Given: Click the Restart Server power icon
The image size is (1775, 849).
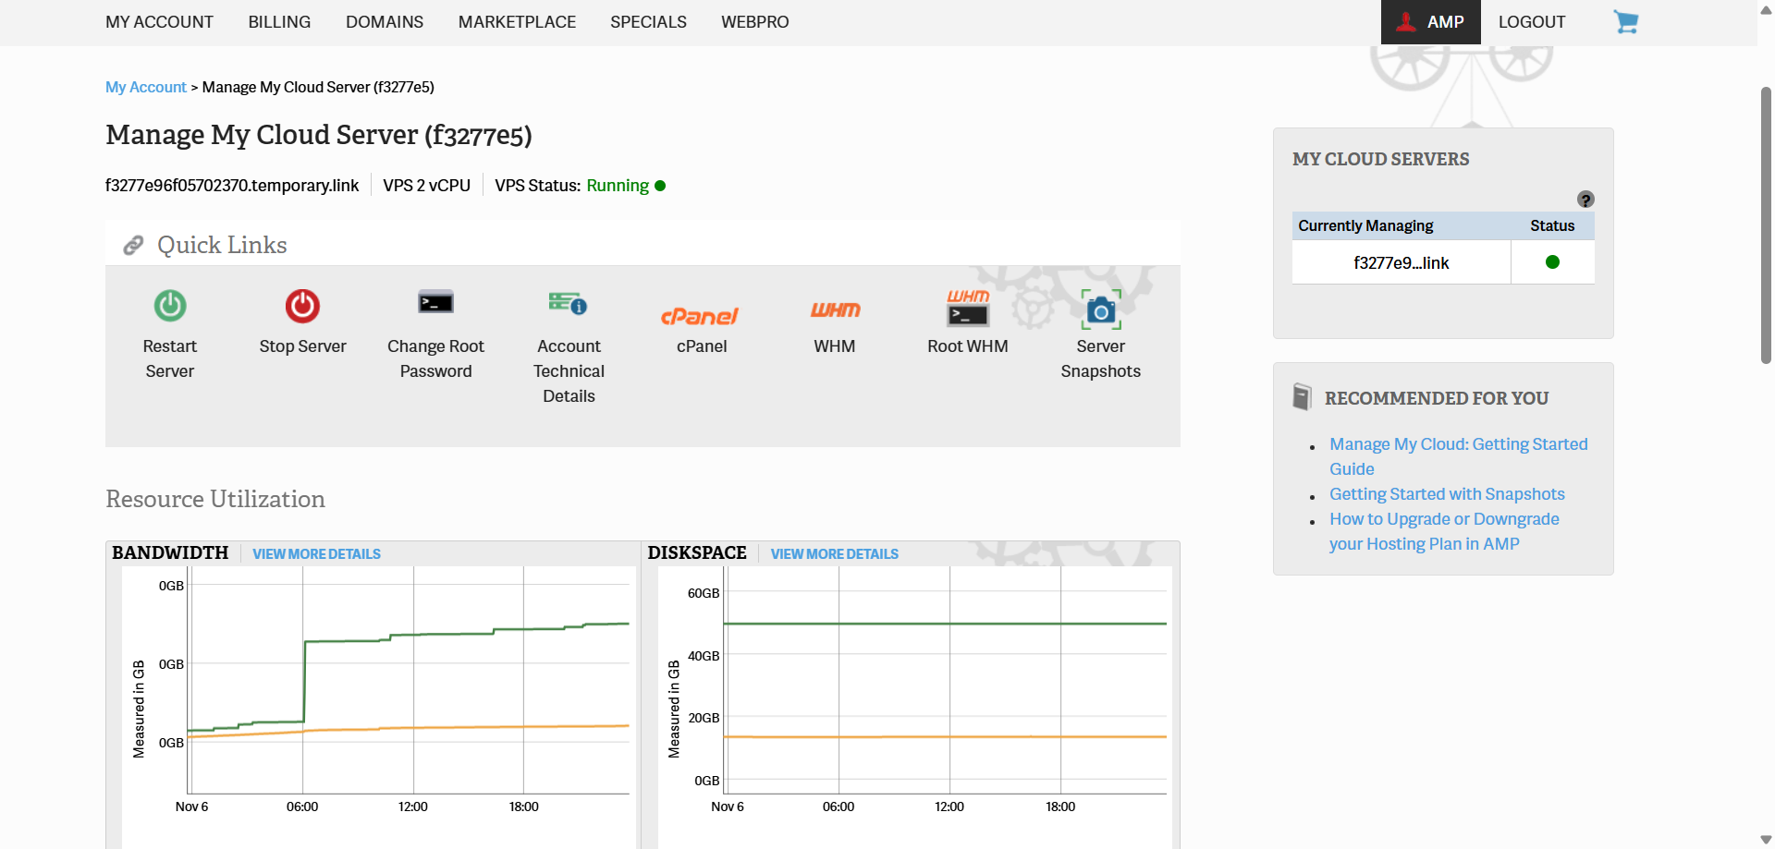Looking at the screenshot, I should (170, 306).
